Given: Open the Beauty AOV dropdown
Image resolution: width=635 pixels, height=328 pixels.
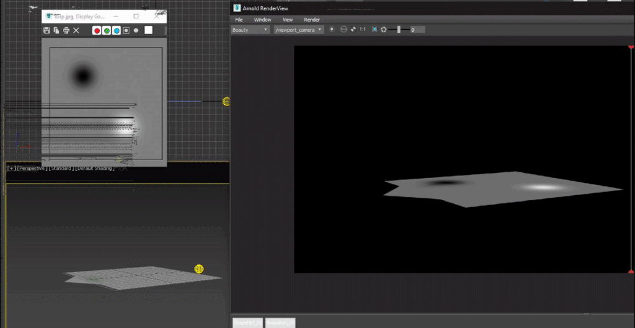Looking at the screenshot, I should tap(250, 30).
